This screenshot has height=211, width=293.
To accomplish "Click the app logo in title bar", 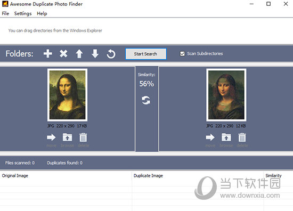I will click(5, 4).
